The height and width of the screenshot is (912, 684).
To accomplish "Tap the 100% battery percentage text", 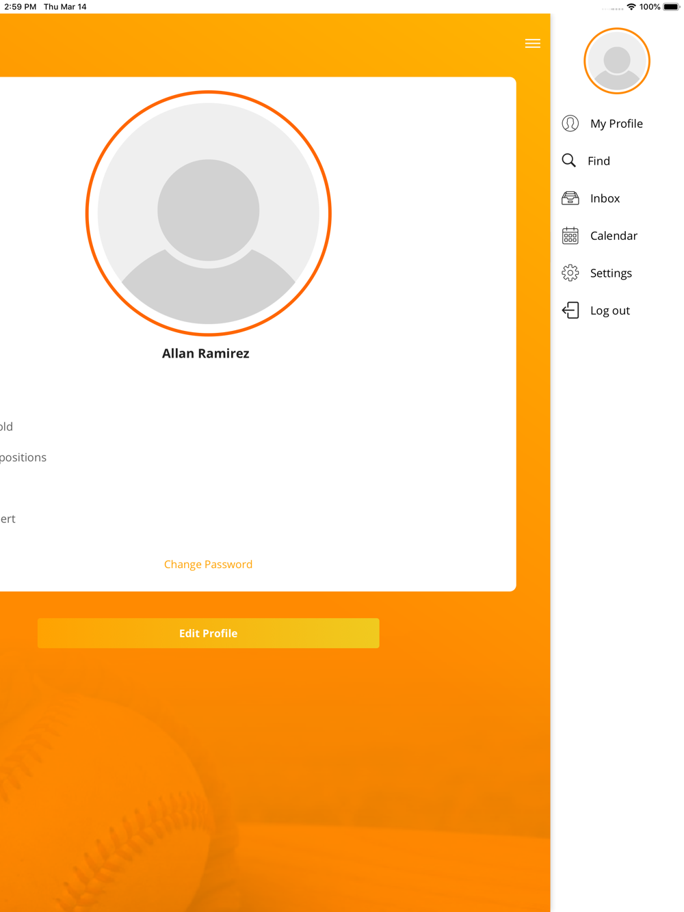I will (650, 7).
